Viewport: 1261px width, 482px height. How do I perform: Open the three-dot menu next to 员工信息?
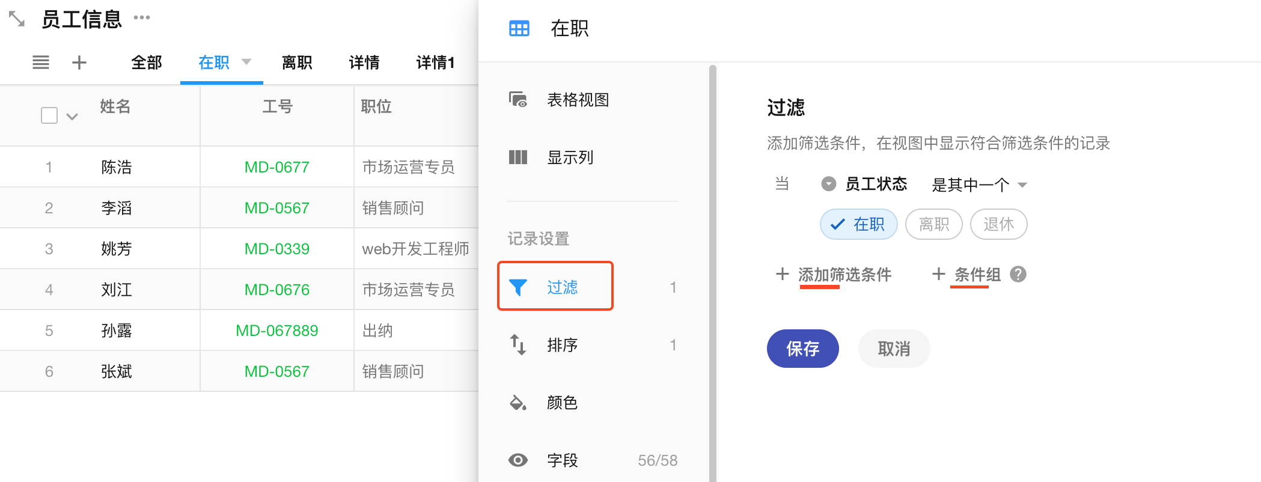click(x=142, y=17)
